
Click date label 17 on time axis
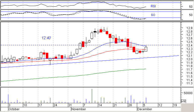click(40, 105)
